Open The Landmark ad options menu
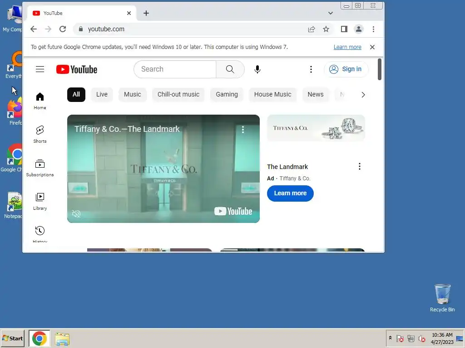Viewport: 465px width, 348px height. point(360,166)
